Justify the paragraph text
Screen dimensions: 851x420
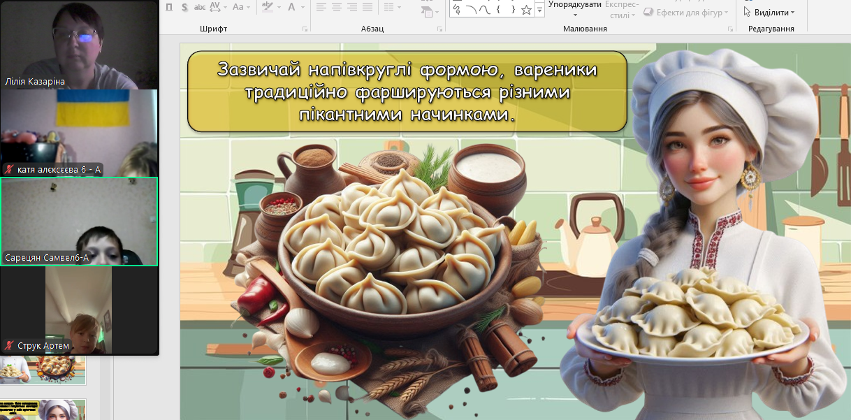[x=367, y=7]
